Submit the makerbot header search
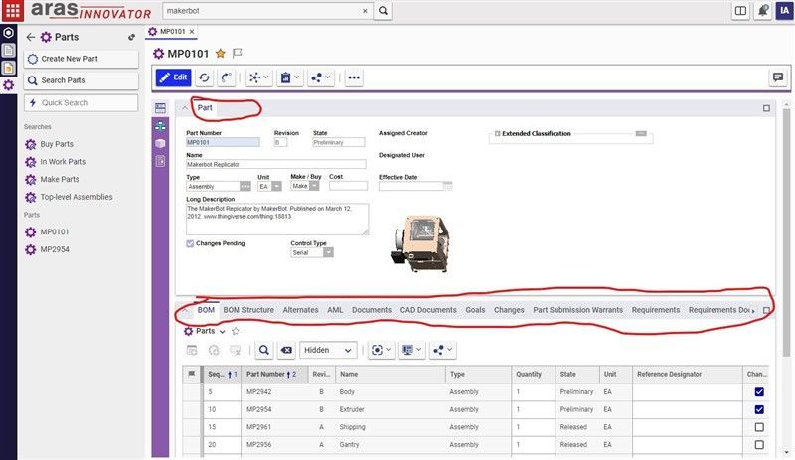This screenshot has width=795, height=460. tap(384, 11)
